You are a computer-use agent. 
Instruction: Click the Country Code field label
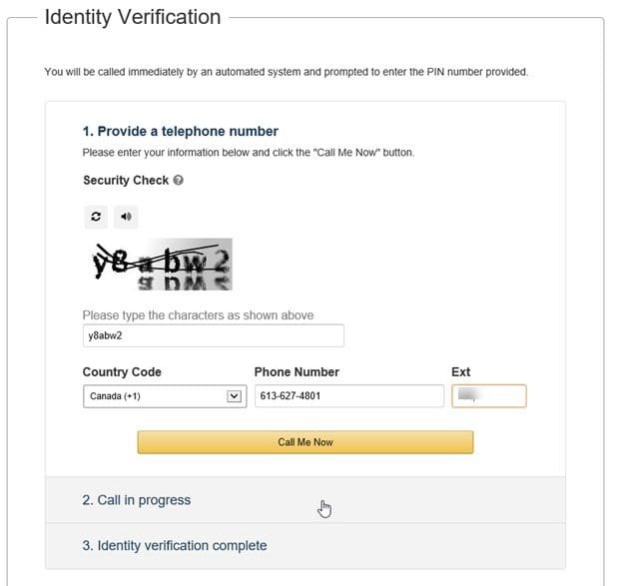(x=122, y=372)
